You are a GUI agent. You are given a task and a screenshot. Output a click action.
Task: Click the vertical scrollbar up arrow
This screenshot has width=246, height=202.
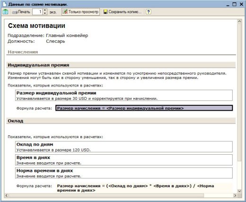click(239, 21)
